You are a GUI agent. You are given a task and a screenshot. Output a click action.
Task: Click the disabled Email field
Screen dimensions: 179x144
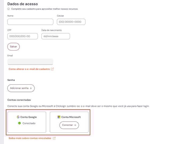click(30, 62)
